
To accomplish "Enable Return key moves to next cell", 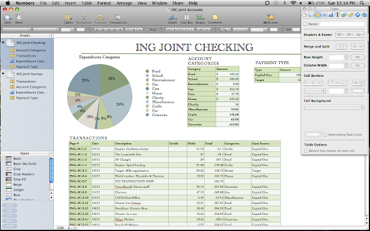I will pos(306,150).
